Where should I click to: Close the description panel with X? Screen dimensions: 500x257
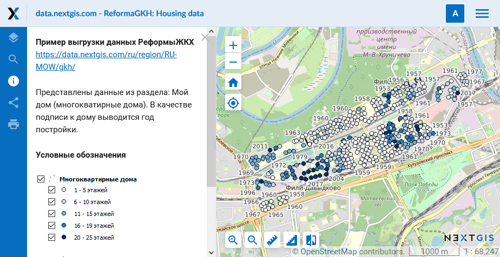click(x=205, y=37)
